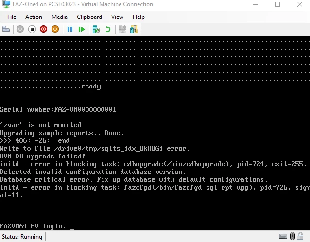Click the Virtual Machine Connection title icon
310x242 pixels.
tap(6, 4)
